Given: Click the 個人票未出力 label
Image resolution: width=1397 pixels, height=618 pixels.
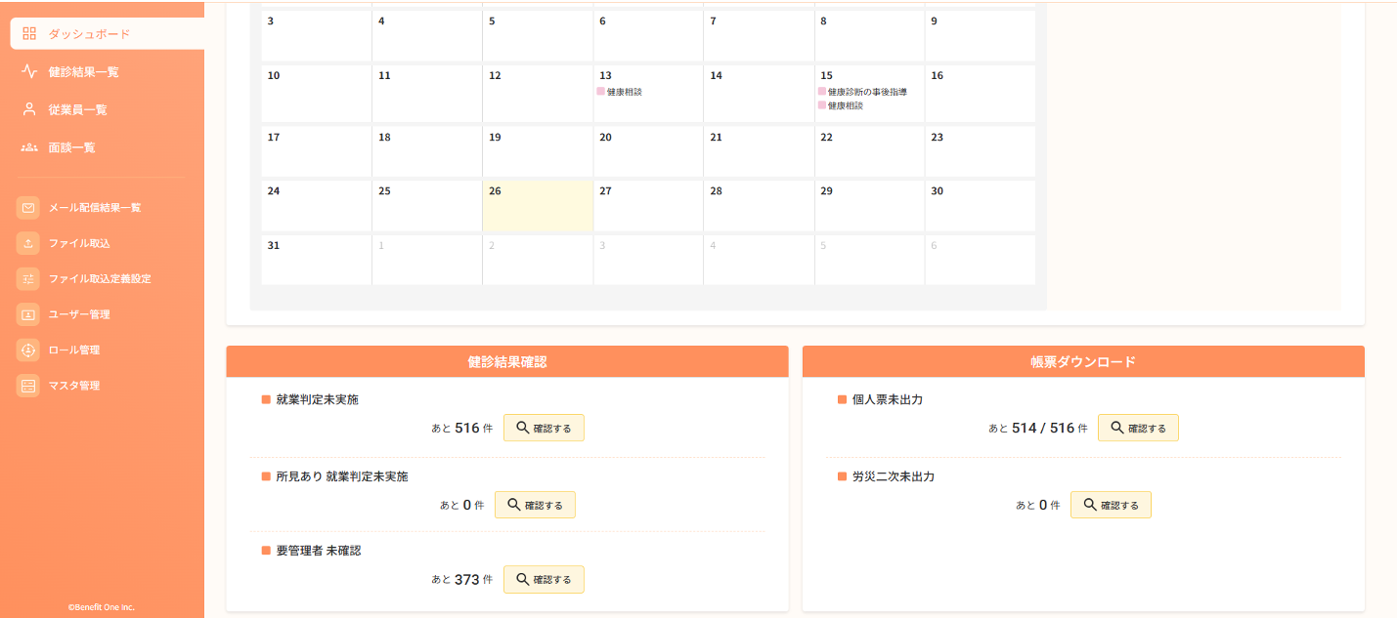Looking at the screenshot, I should click(888, 399).
